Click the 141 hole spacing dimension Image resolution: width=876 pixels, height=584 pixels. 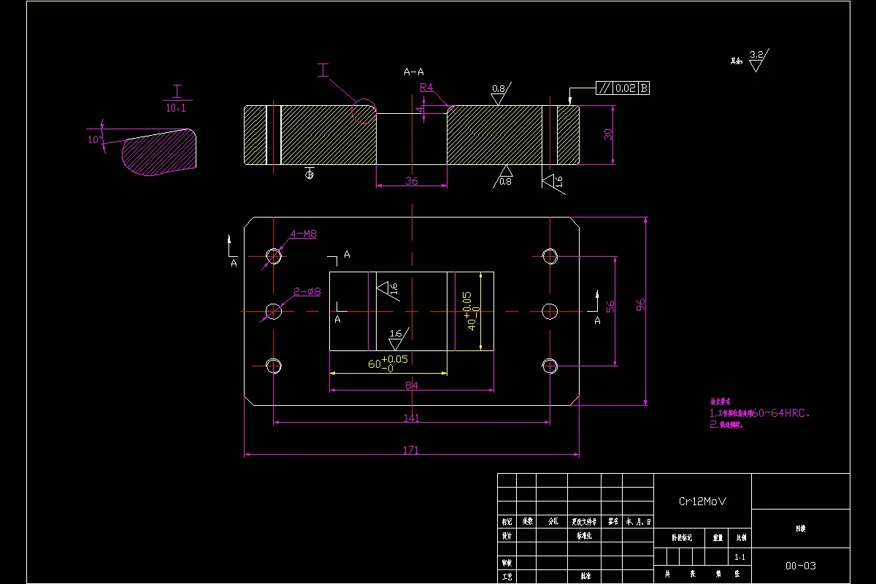click(x=411, y=418)
